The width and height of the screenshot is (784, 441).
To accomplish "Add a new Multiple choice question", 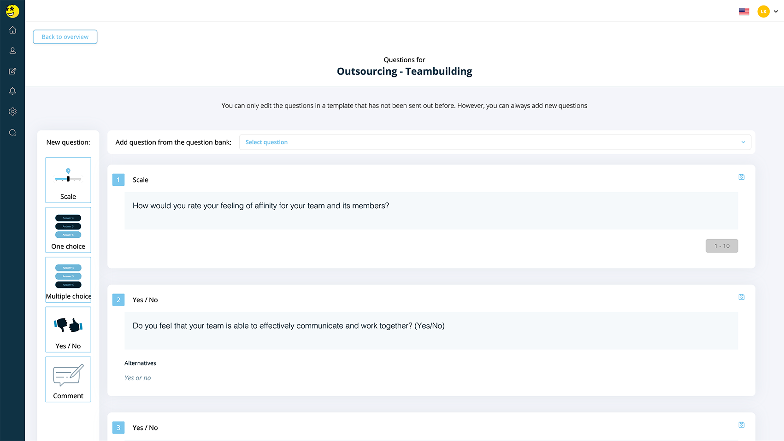I will pyautogui.click(x=68, y=280).
